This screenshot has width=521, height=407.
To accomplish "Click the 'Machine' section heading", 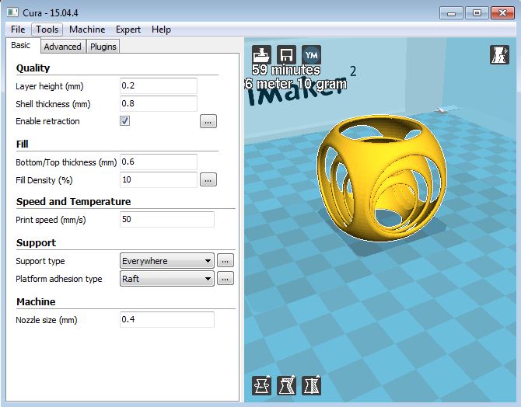I will coord(36,302).
